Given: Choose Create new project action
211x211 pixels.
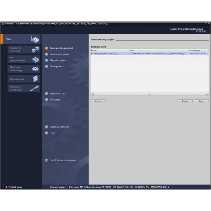Looking at the screenshot, I should click(x=60, y=54).
